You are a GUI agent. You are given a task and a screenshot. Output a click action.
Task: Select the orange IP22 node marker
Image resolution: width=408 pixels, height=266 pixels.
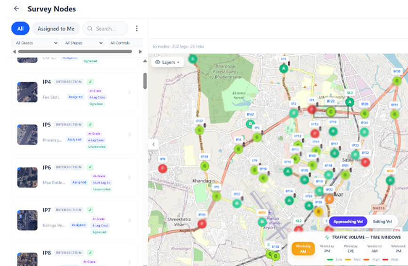pyautogui.click(x=329, y=199)
